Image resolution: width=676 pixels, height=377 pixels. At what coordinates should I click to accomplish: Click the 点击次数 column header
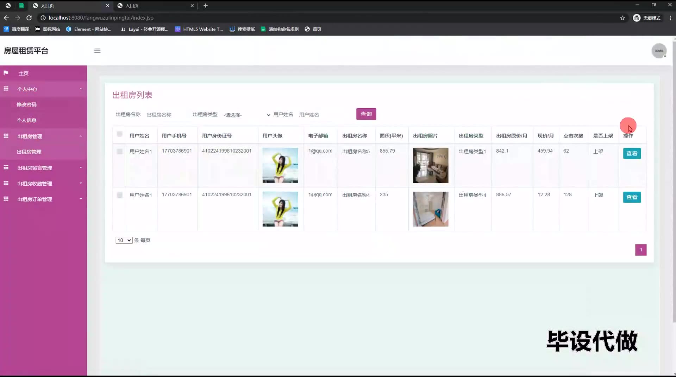pyautogui.click(x=573, y=136)
